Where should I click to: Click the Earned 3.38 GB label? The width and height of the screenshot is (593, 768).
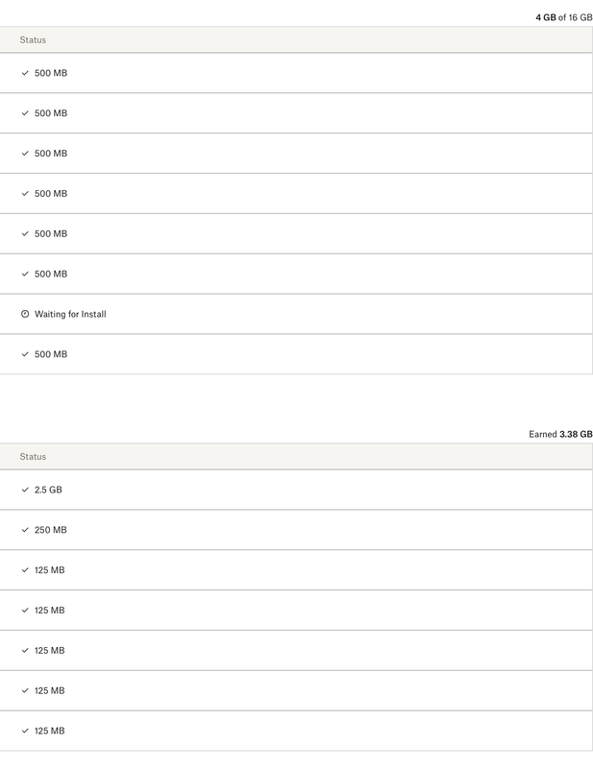click(560, 434)
